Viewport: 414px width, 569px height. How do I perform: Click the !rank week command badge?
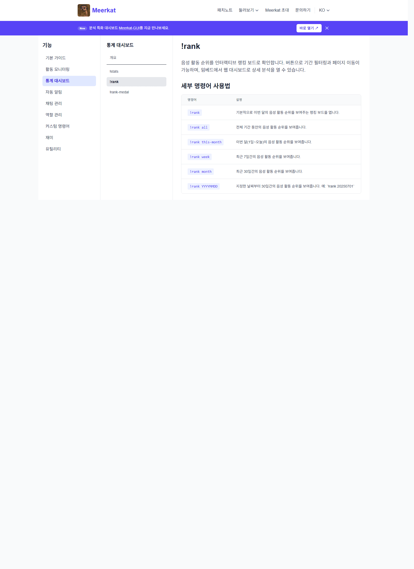click(x=199, y=157)
